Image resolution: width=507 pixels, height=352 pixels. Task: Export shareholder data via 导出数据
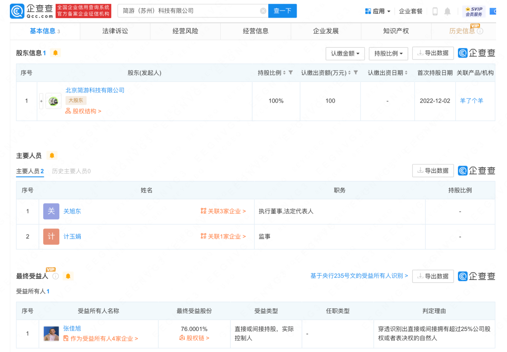[x=433, y=53]
